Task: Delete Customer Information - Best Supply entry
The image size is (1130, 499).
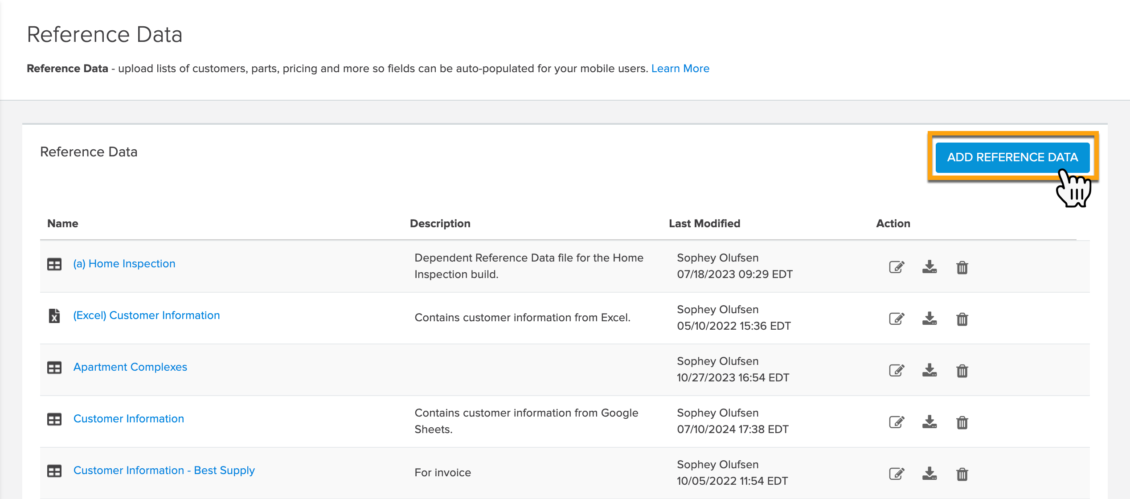Action: tap(962, 474)
